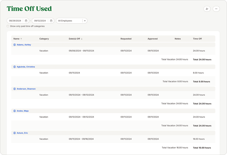Open calendar picker for end date 09/12/2024
The width and height of the screenshot is (227, 155).
[51, 21]
